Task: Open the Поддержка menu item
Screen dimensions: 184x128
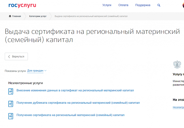Action: click(x=143, y=5)
